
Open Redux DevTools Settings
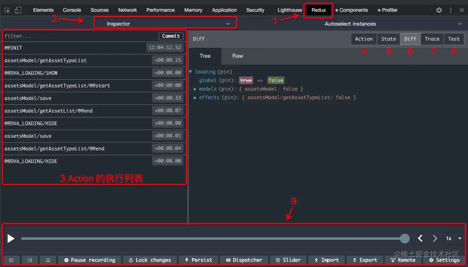444,260
